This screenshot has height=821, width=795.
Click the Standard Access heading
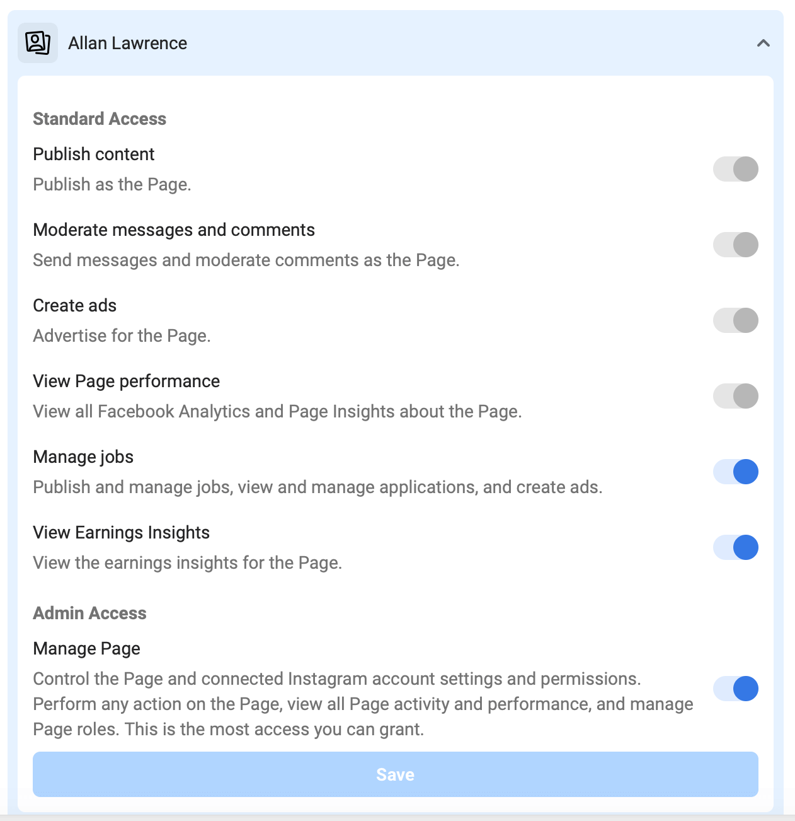(x=99, y=119)
